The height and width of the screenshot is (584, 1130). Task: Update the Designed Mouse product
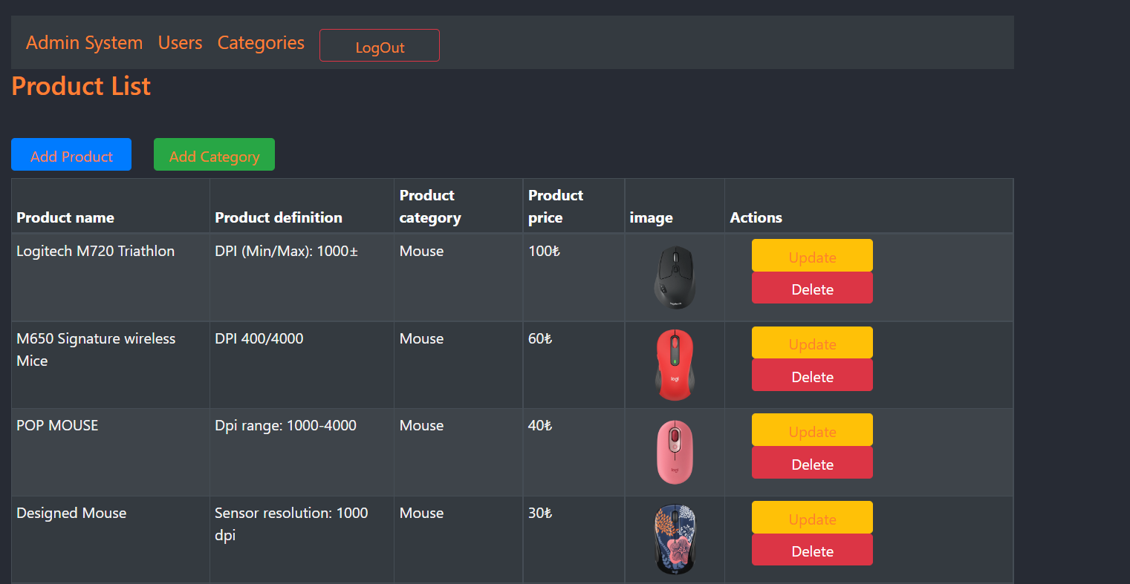click(812, 518)
